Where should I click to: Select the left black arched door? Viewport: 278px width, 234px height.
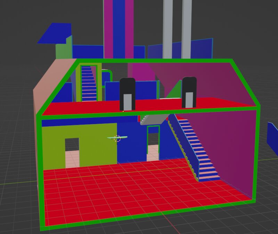coord(127,94)
